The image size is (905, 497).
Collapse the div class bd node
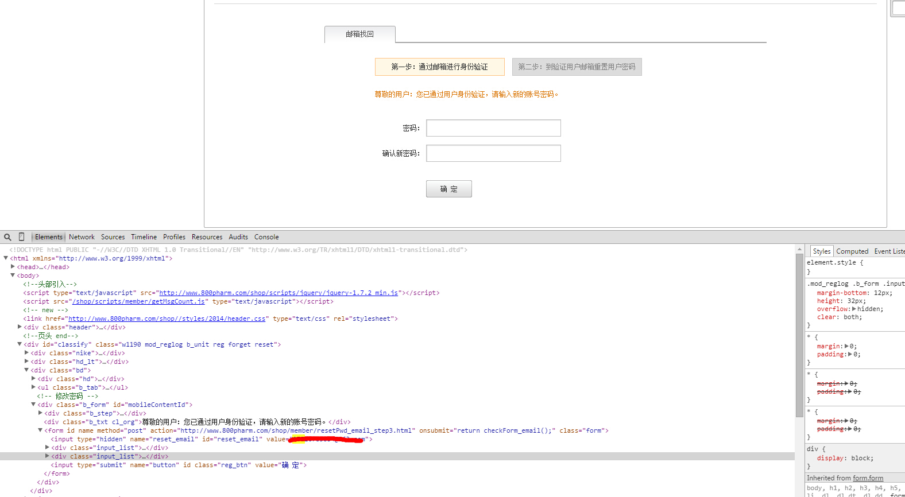coord(26,370)
